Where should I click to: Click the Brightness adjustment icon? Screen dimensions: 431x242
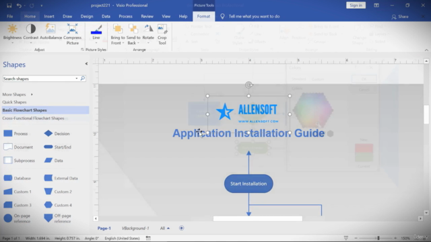pos(12,29)
